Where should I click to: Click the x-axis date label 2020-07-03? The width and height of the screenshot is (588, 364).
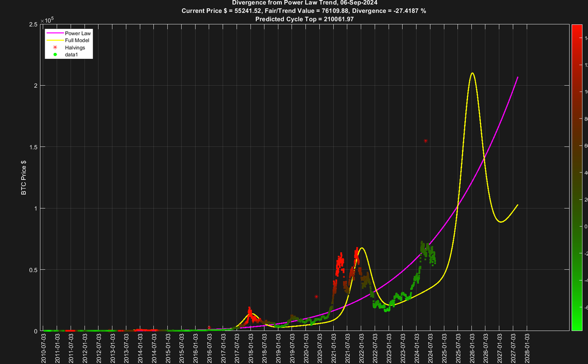pyautogui.click(x=320, y=348)
